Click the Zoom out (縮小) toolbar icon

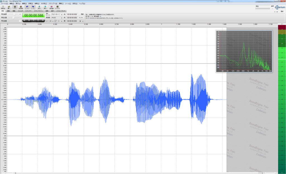(x=45, y=7)
